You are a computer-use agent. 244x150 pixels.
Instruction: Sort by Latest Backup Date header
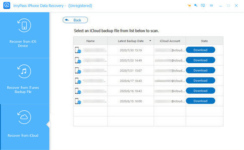(x=131, y=41)
